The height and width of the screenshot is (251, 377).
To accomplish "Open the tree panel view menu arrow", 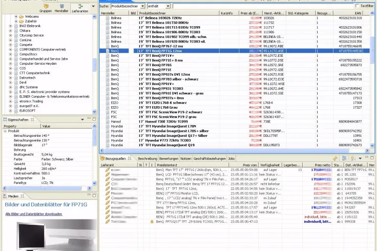I will [94, 6].
